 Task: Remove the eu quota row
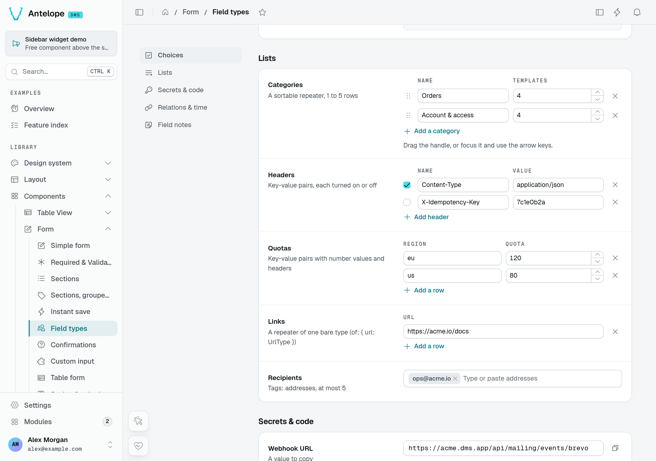click(615, 258)
